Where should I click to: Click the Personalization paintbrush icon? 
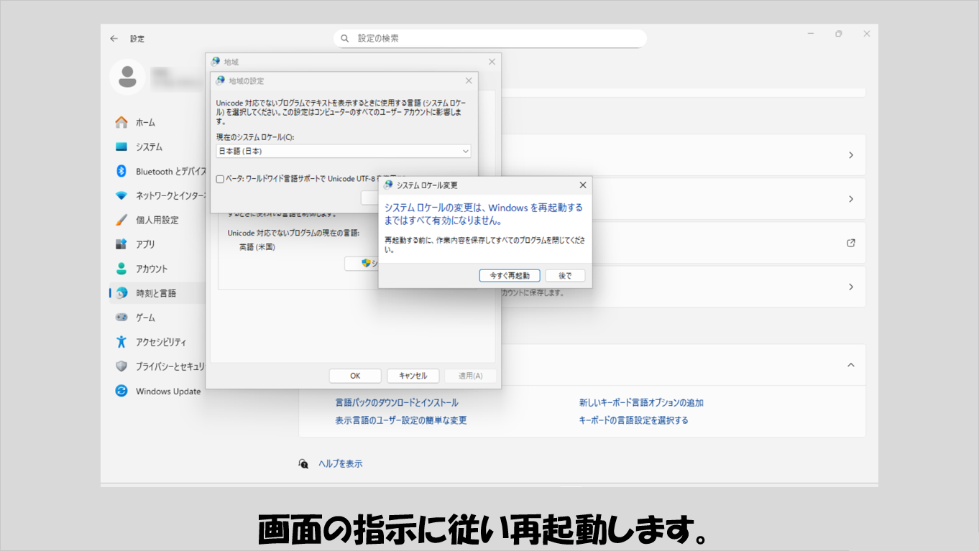point(121,220)
